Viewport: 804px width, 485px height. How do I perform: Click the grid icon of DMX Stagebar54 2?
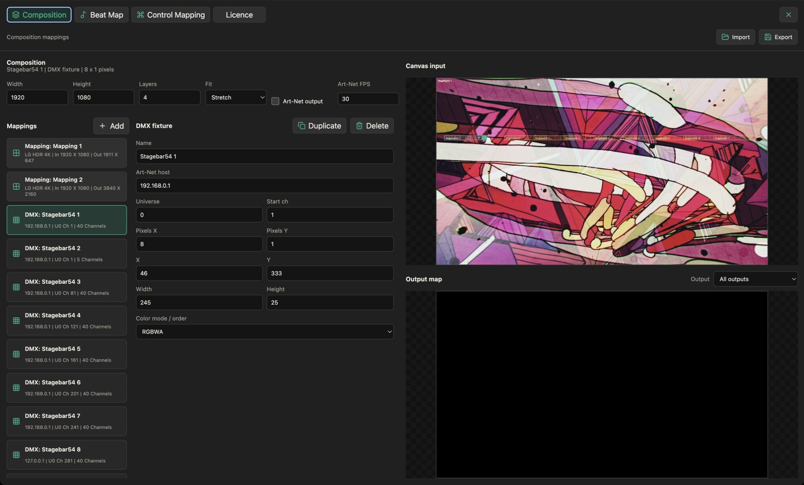point(16,254)
